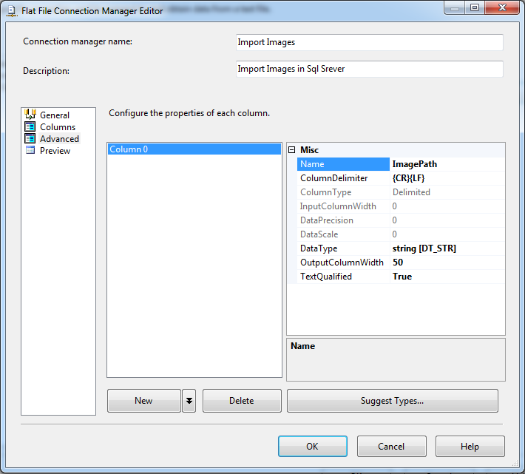Confirm with the OK button
525x474 pixels.
(312, 446)
